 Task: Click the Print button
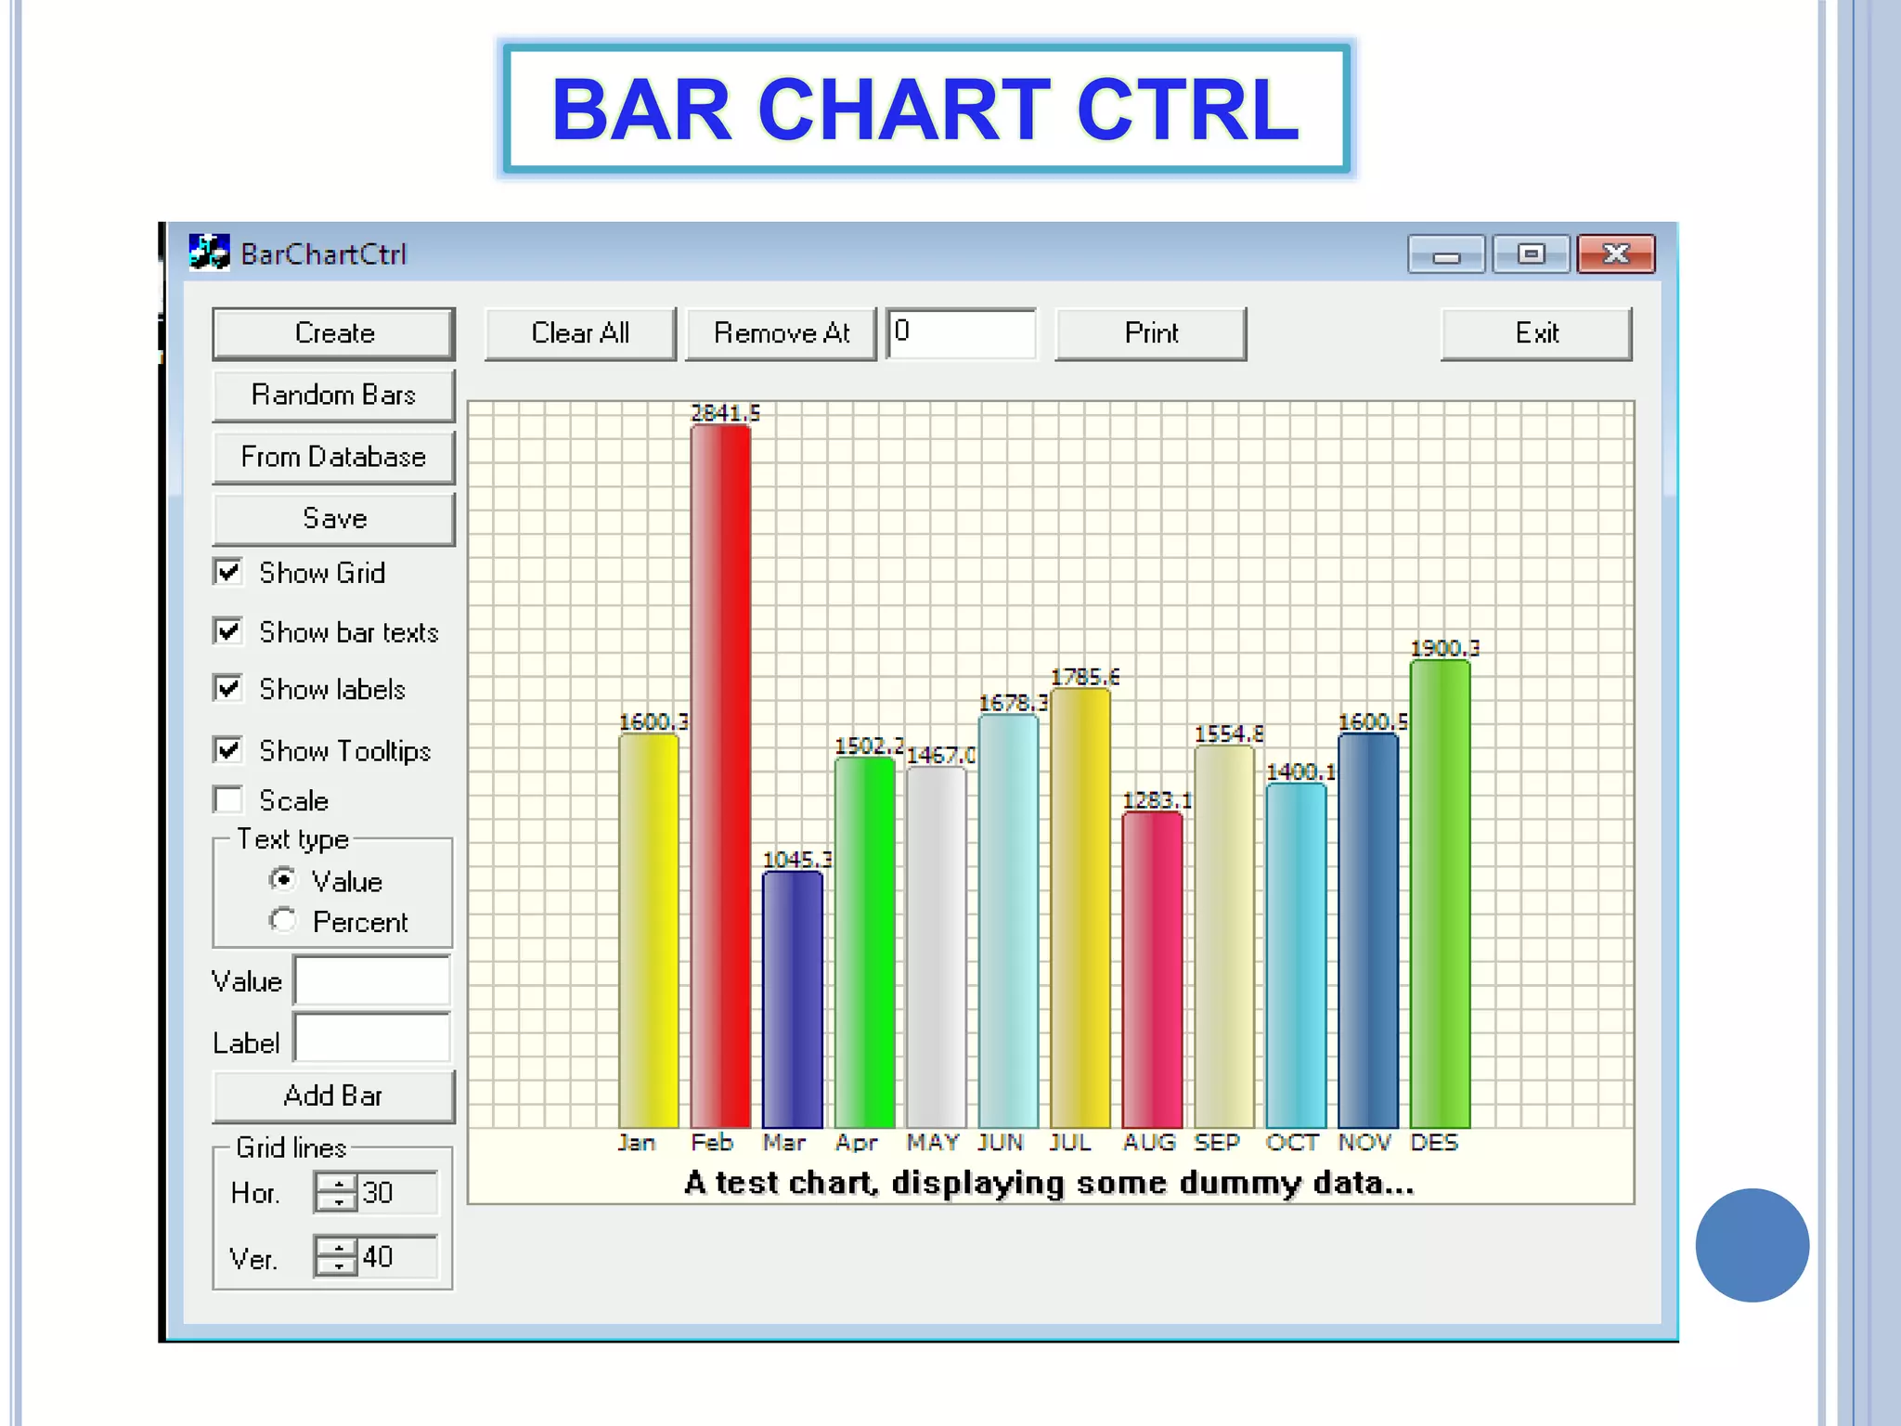tap(1151, 333)
